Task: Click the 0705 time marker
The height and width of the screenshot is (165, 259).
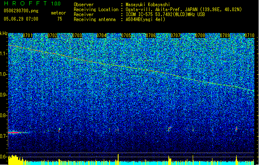Action: [x=126, y=35]
